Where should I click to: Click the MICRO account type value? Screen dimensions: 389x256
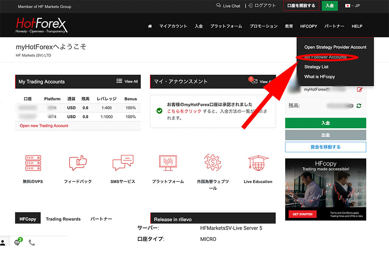coord(208,239)
